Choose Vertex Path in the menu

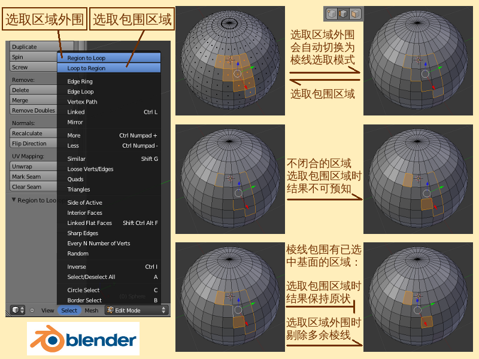(109, 102)
